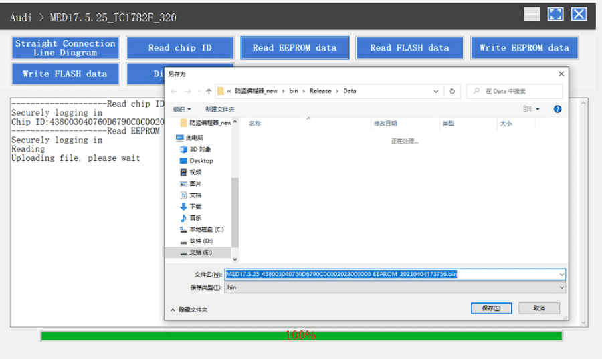Open the help icon in the dialog
Viewport: 602px width, 359px height.
coord(557,109)
